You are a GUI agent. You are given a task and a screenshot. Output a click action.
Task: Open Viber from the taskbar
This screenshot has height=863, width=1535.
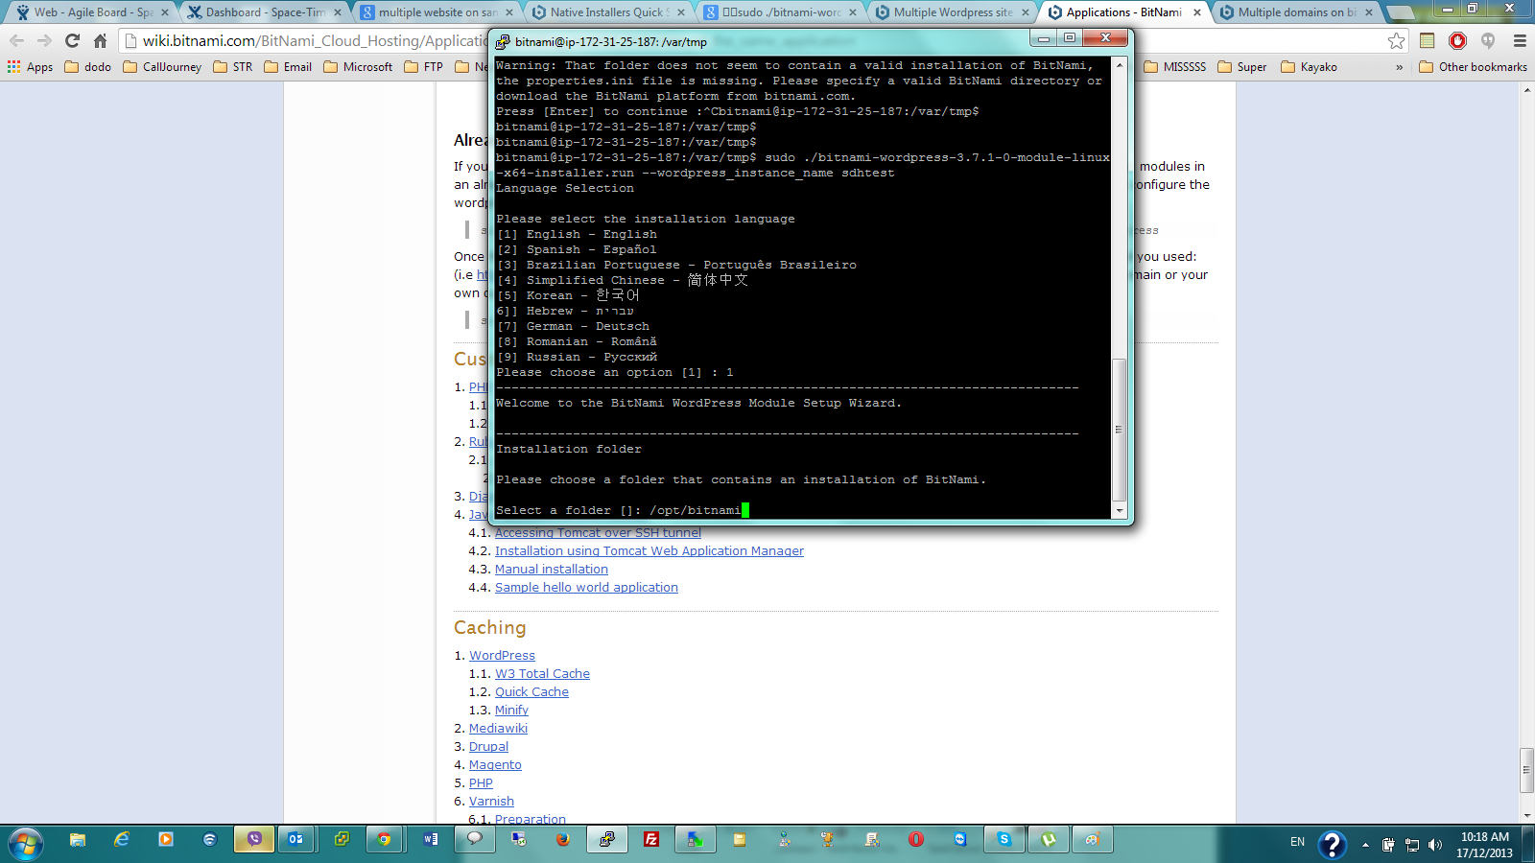click(254, 840)
